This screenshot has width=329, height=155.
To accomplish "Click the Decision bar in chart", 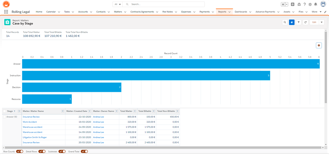I will 72,87.
